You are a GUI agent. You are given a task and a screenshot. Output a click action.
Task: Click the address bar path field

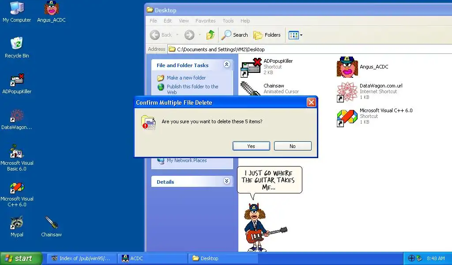(309, 49)
